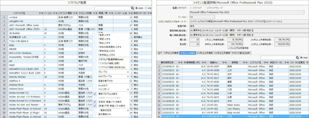Viewport: 309px width, 118px height.
Task: Choose 「除去の指導通知」にする from context menu
Action: [110, 47]
